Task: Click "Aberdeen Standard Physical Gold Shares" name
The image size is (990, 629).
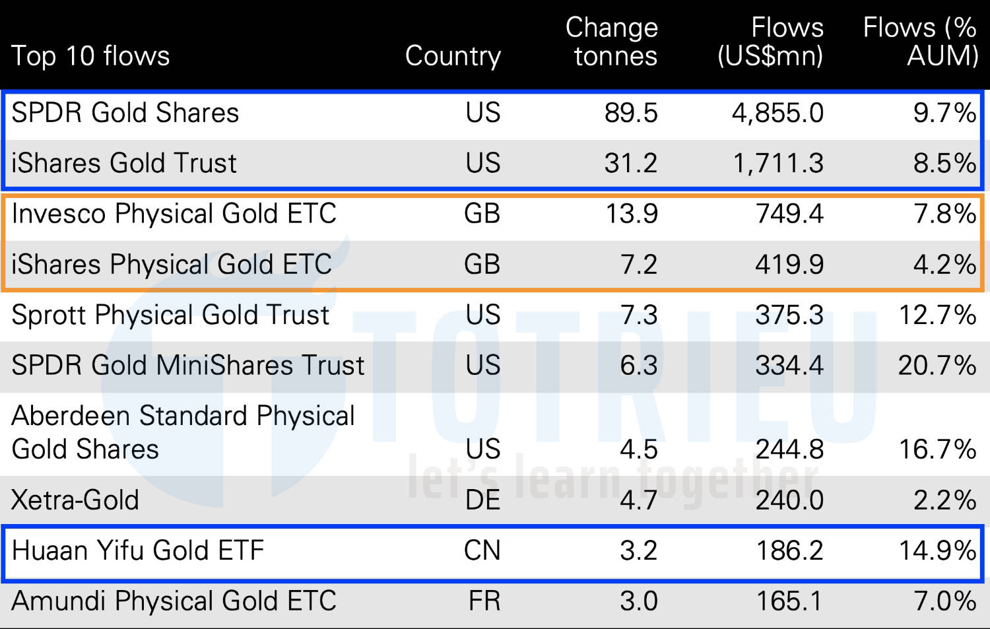Action: pos(183,432)
